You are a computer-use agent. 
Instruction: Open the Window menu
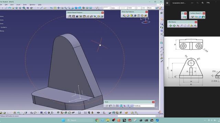[x=32, y=4]
